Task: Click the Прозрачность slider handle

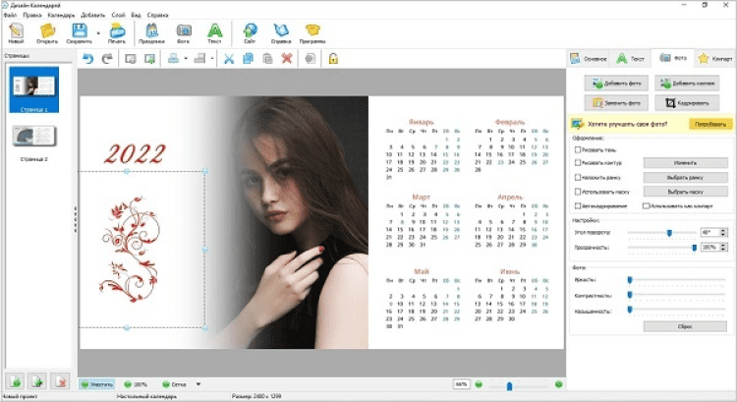Action: 694,248
